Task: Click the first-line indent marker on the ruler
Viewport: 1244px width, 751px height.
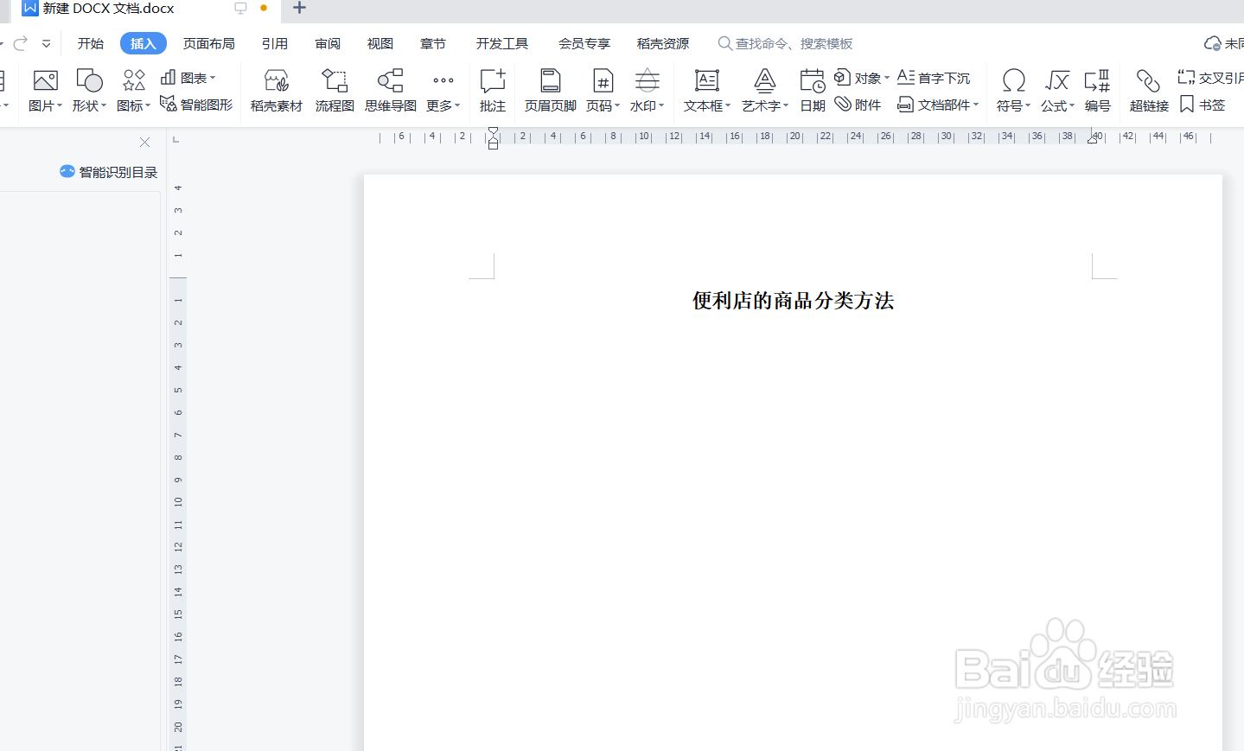Action: pos(493,131)
